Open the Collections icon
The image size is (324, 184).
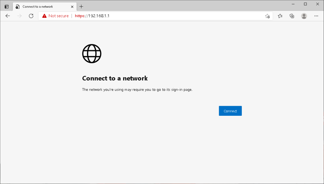[292, 16]
